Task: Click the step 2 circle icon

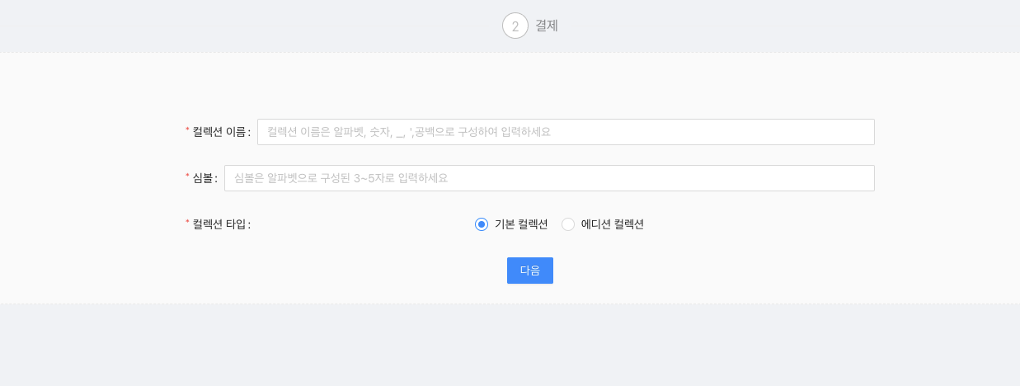Action: click(x=515, y=26)
